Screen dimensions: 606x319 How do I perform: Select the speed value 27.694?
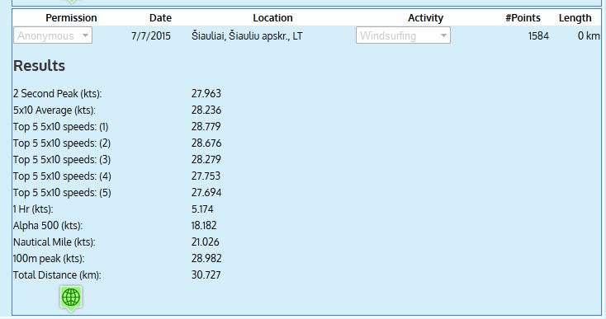coord(206,193)
